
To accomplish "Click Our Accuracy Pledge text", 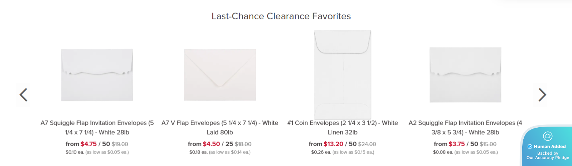I will click(x=547, y=158).
